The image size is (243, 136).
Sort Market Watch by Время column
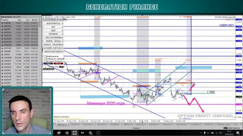click(x=35, y=20)
